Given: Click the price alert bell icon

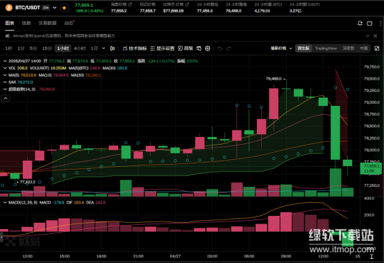Looking at the screenshot, I should pyautogui.click(x=360, y=24).
